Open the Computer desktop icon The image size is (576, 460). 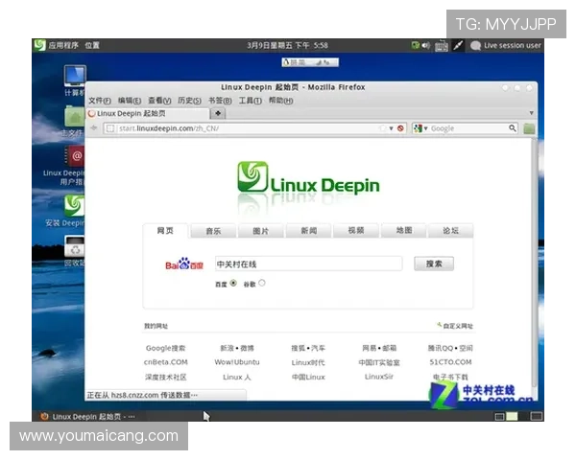pos(74,77)
